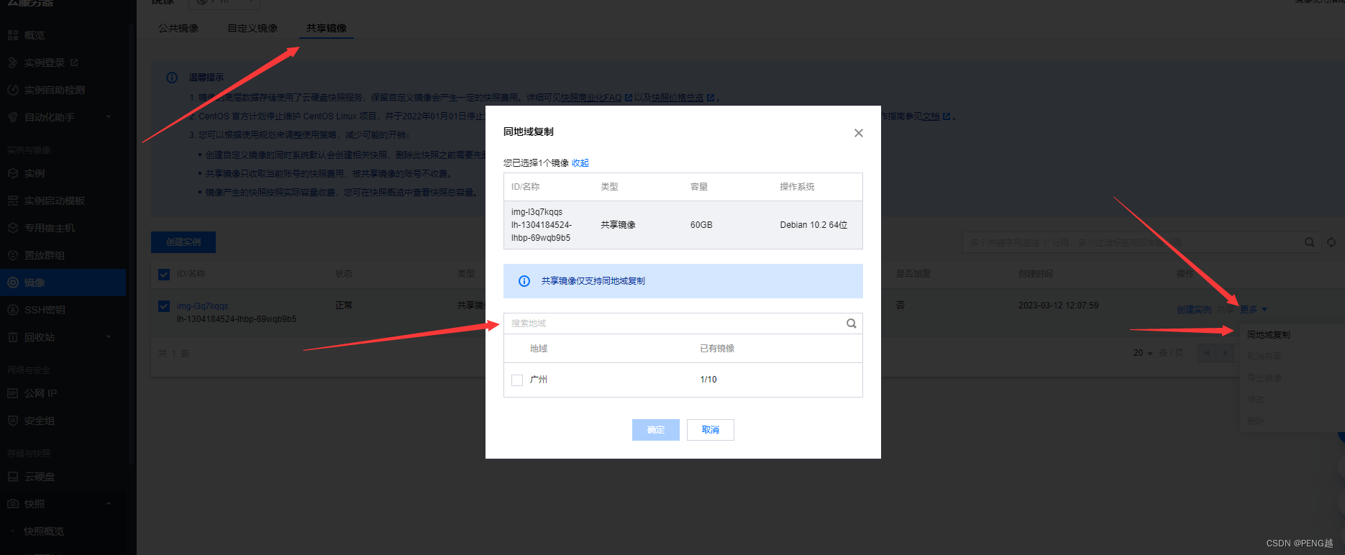The image size is (1345, 555).
Task: Click the 自动化助手 sidebar icon
Action: tap(13, 117)
